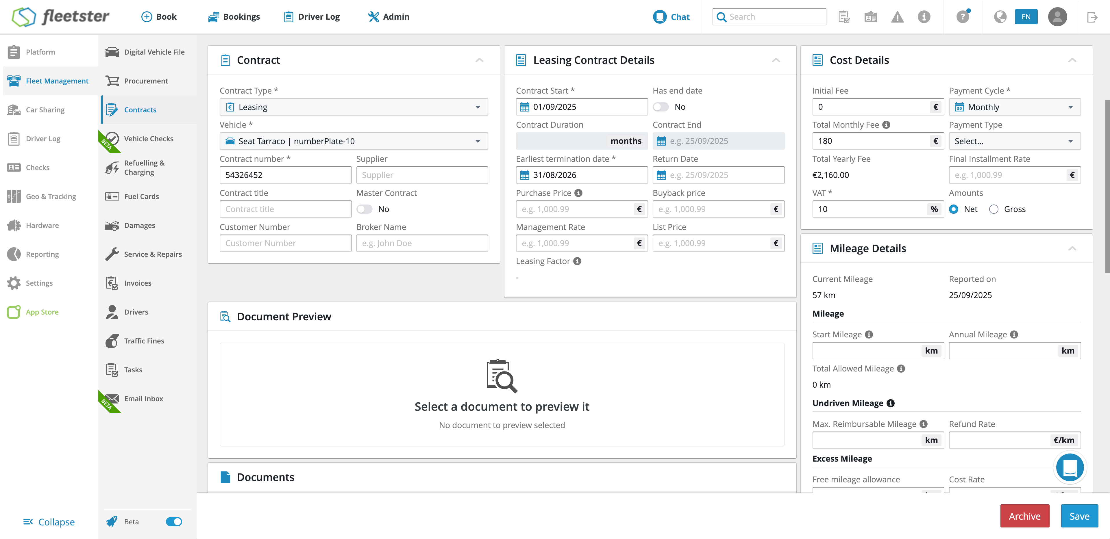Open the Contract Type dropdown
The image size is (1110, 539).
353,107
